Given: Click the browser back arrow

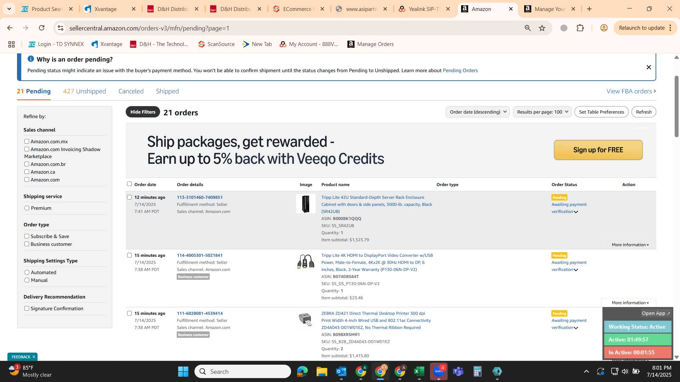Looking at the screenshot, I should (x=10, y=28).
